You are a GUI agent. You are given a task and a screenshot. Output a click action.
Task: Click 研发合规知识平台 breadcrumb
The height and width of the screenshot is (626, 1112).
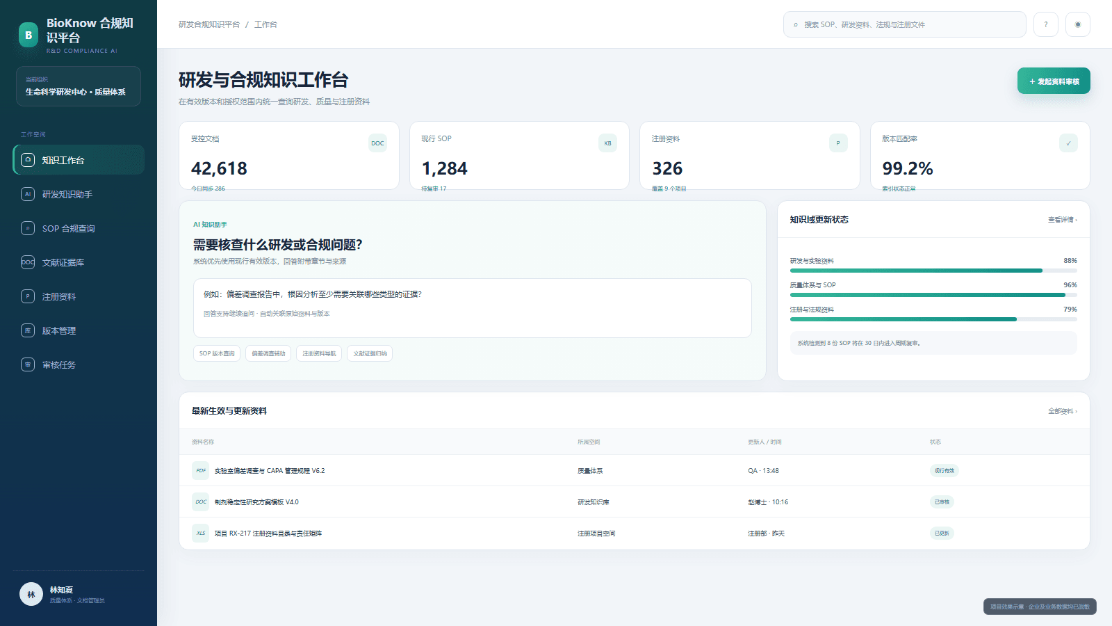209,24
